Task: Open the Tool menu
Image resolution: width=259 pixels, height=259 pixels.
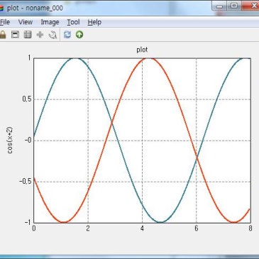Action: click(73, 22)
